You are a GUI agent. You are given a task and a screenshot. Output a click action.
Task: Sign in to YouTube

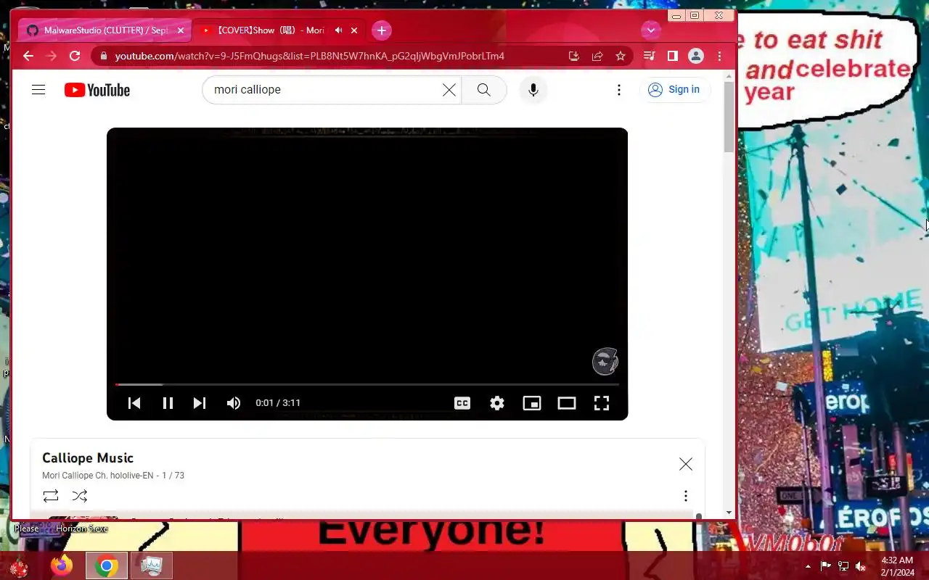click(674, 90)
